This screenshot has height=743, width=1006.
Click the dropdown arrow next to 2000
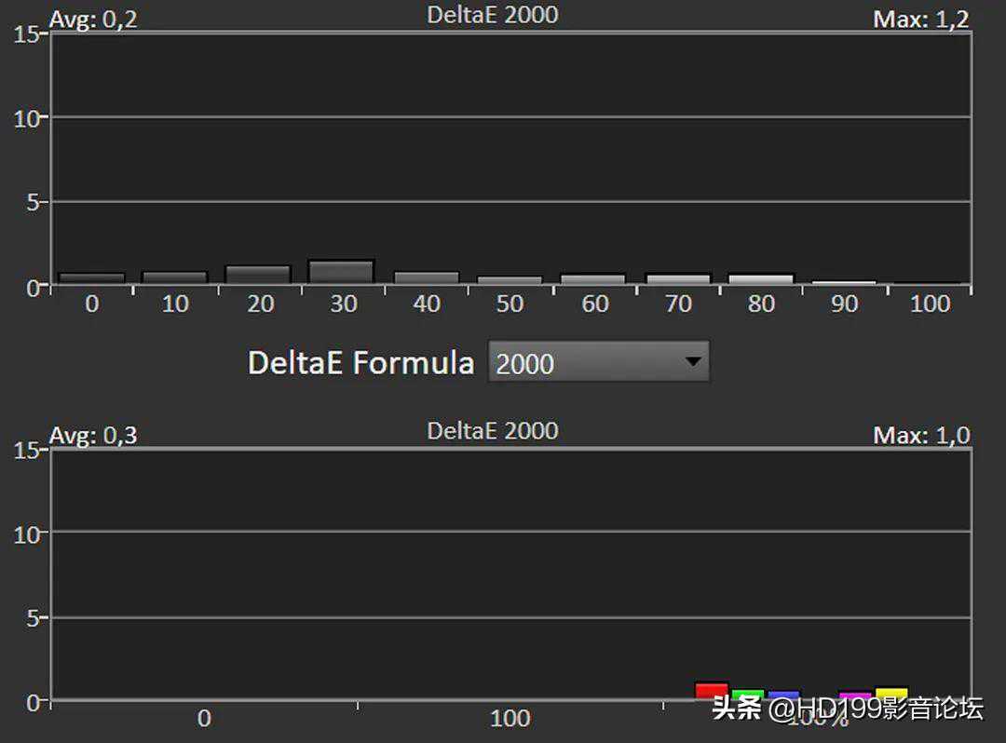tap(693, 361)
